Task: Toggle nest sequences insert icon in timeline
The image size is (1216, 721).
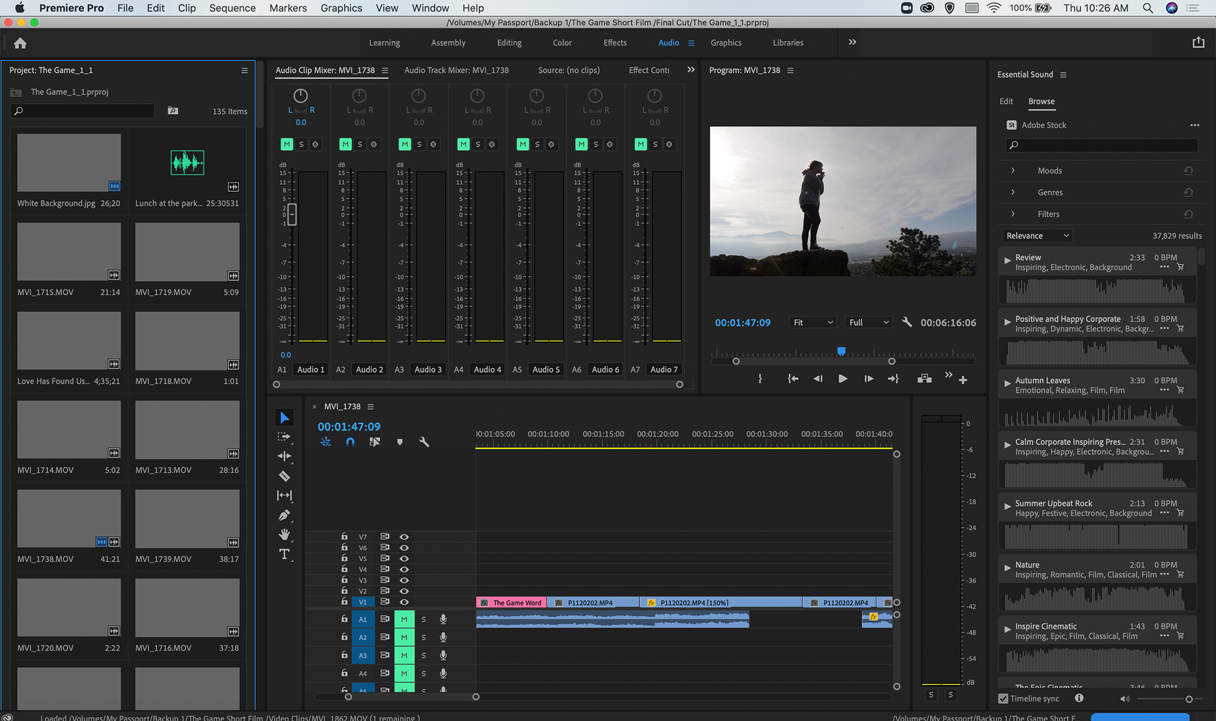Action: pos(326,442)
